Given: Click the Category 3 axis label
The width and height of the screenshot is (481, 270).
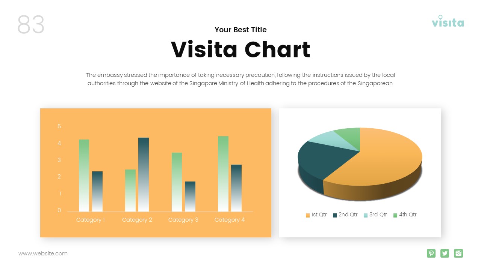Looking at the screenshot, I should coord(183,220).
